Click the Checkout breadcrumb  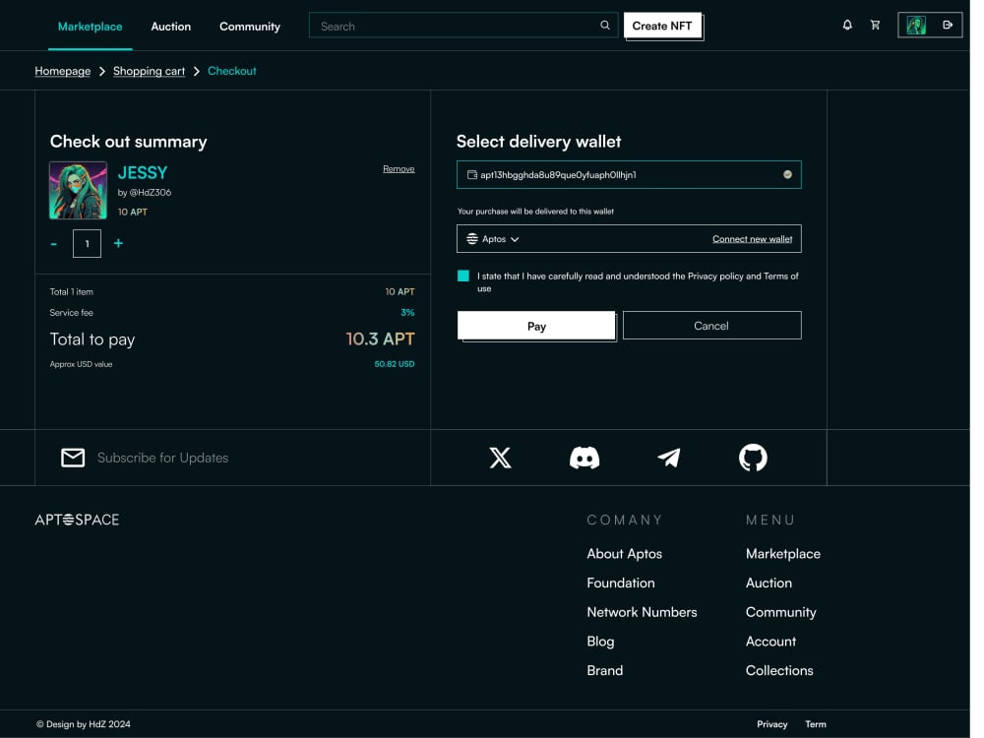coord(231,71)
